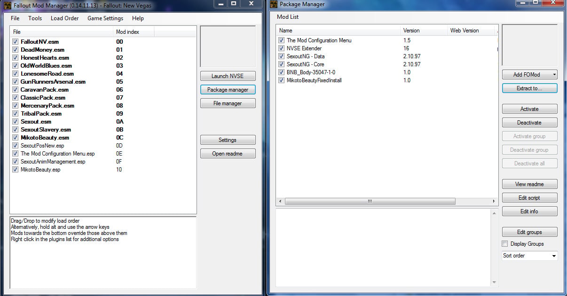Click the View readme button
The image size is (567, 296).
[x=529, y=184]
